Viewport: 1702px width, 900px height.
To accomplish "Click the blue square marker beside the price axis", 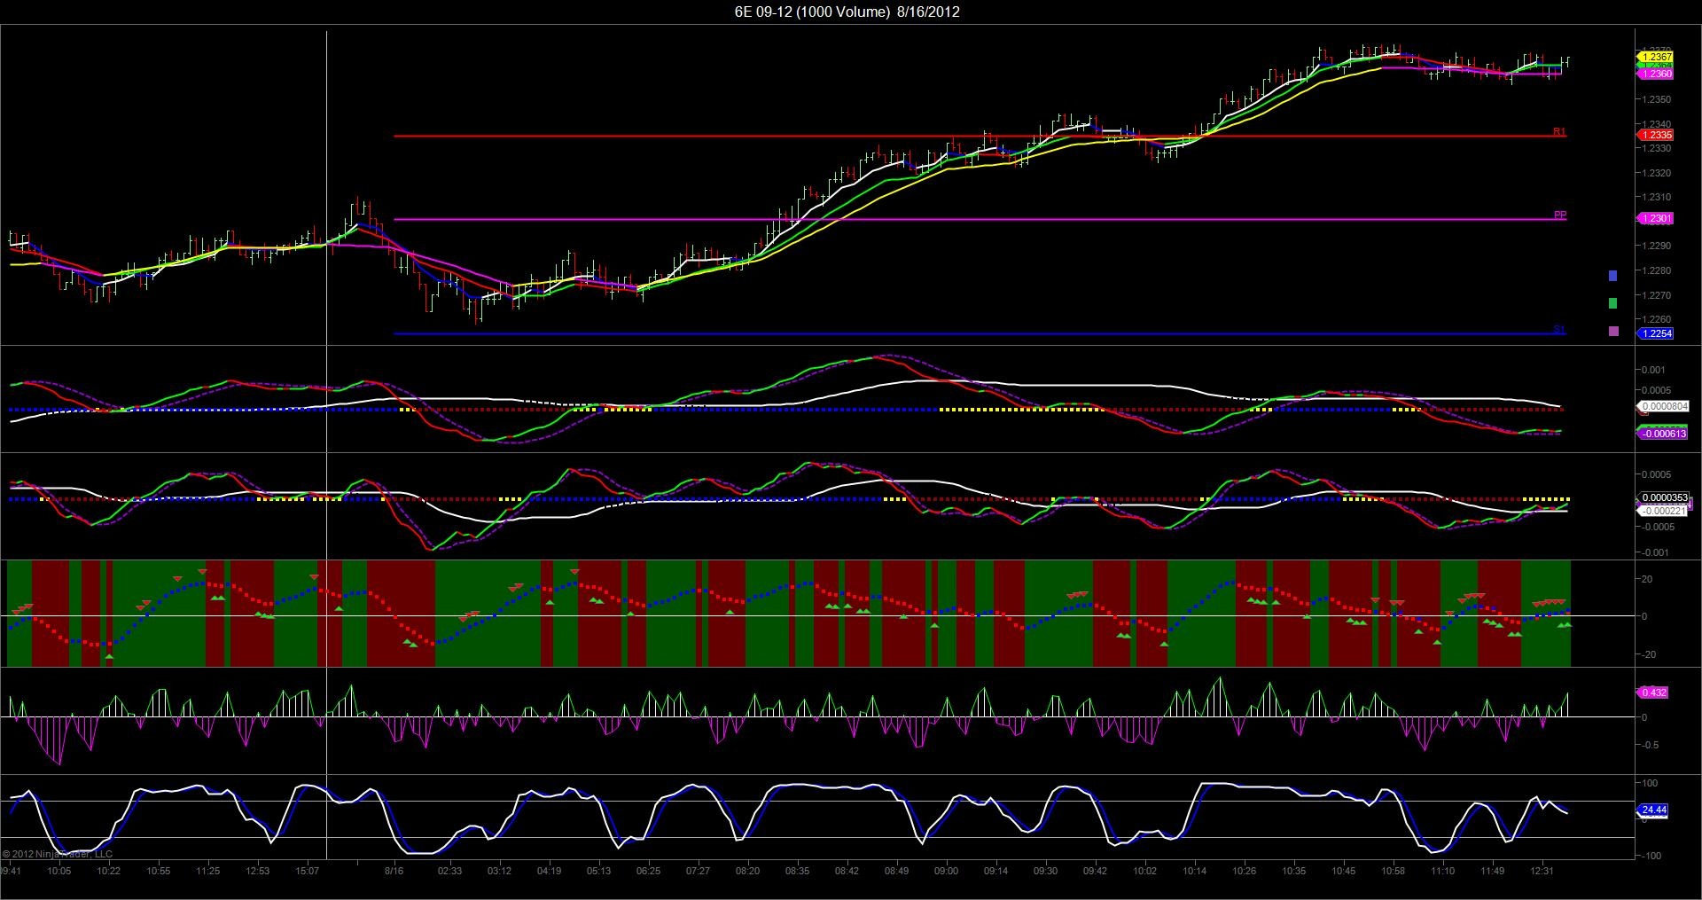I will coord(1612,276).
